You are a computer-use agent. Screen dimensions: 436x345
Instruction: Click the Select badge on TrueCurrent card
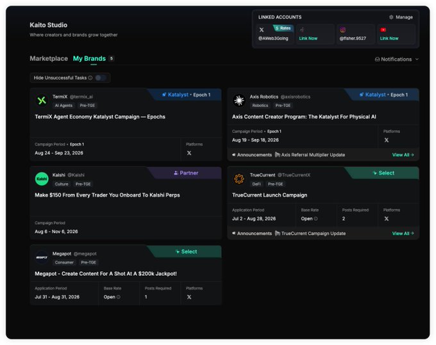pyautogui.click(x=383, y=173)
